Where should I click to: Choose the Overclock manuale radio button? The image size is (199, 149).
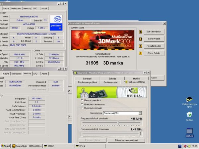83,108
